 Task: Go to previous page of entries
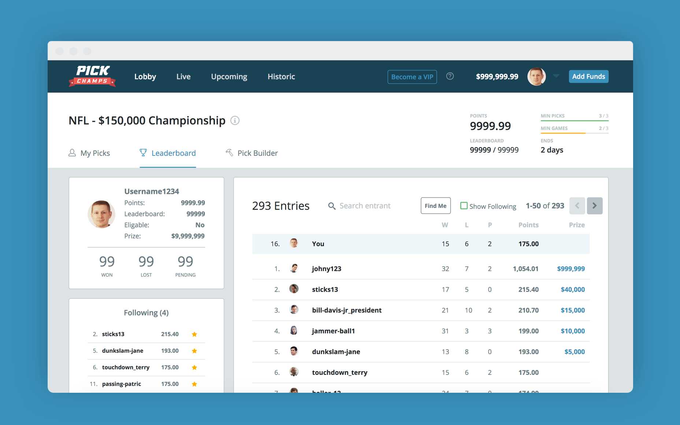[577, 206]
